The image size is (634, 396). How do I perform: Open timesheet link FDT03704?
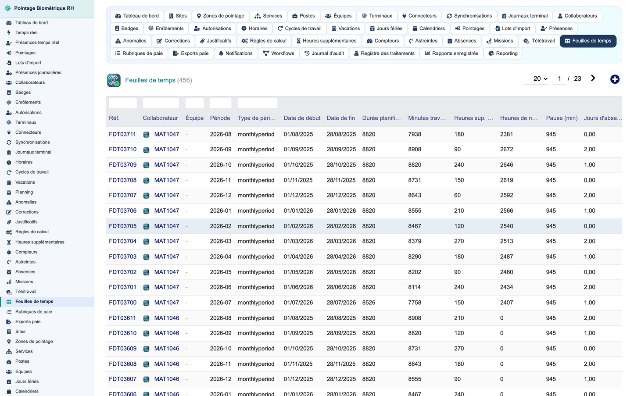click(122, 241)
